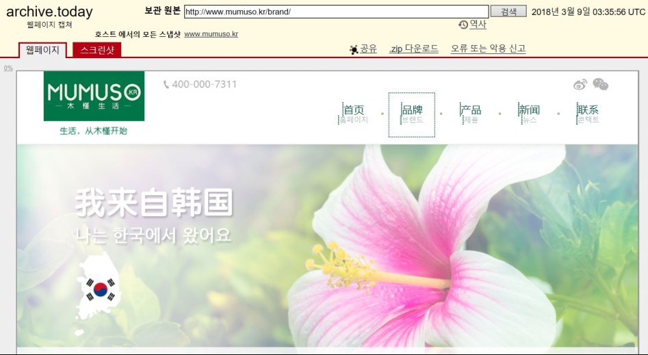Click the archived URL input field
This screenshot has width=648, height=355.
point(337,12)
